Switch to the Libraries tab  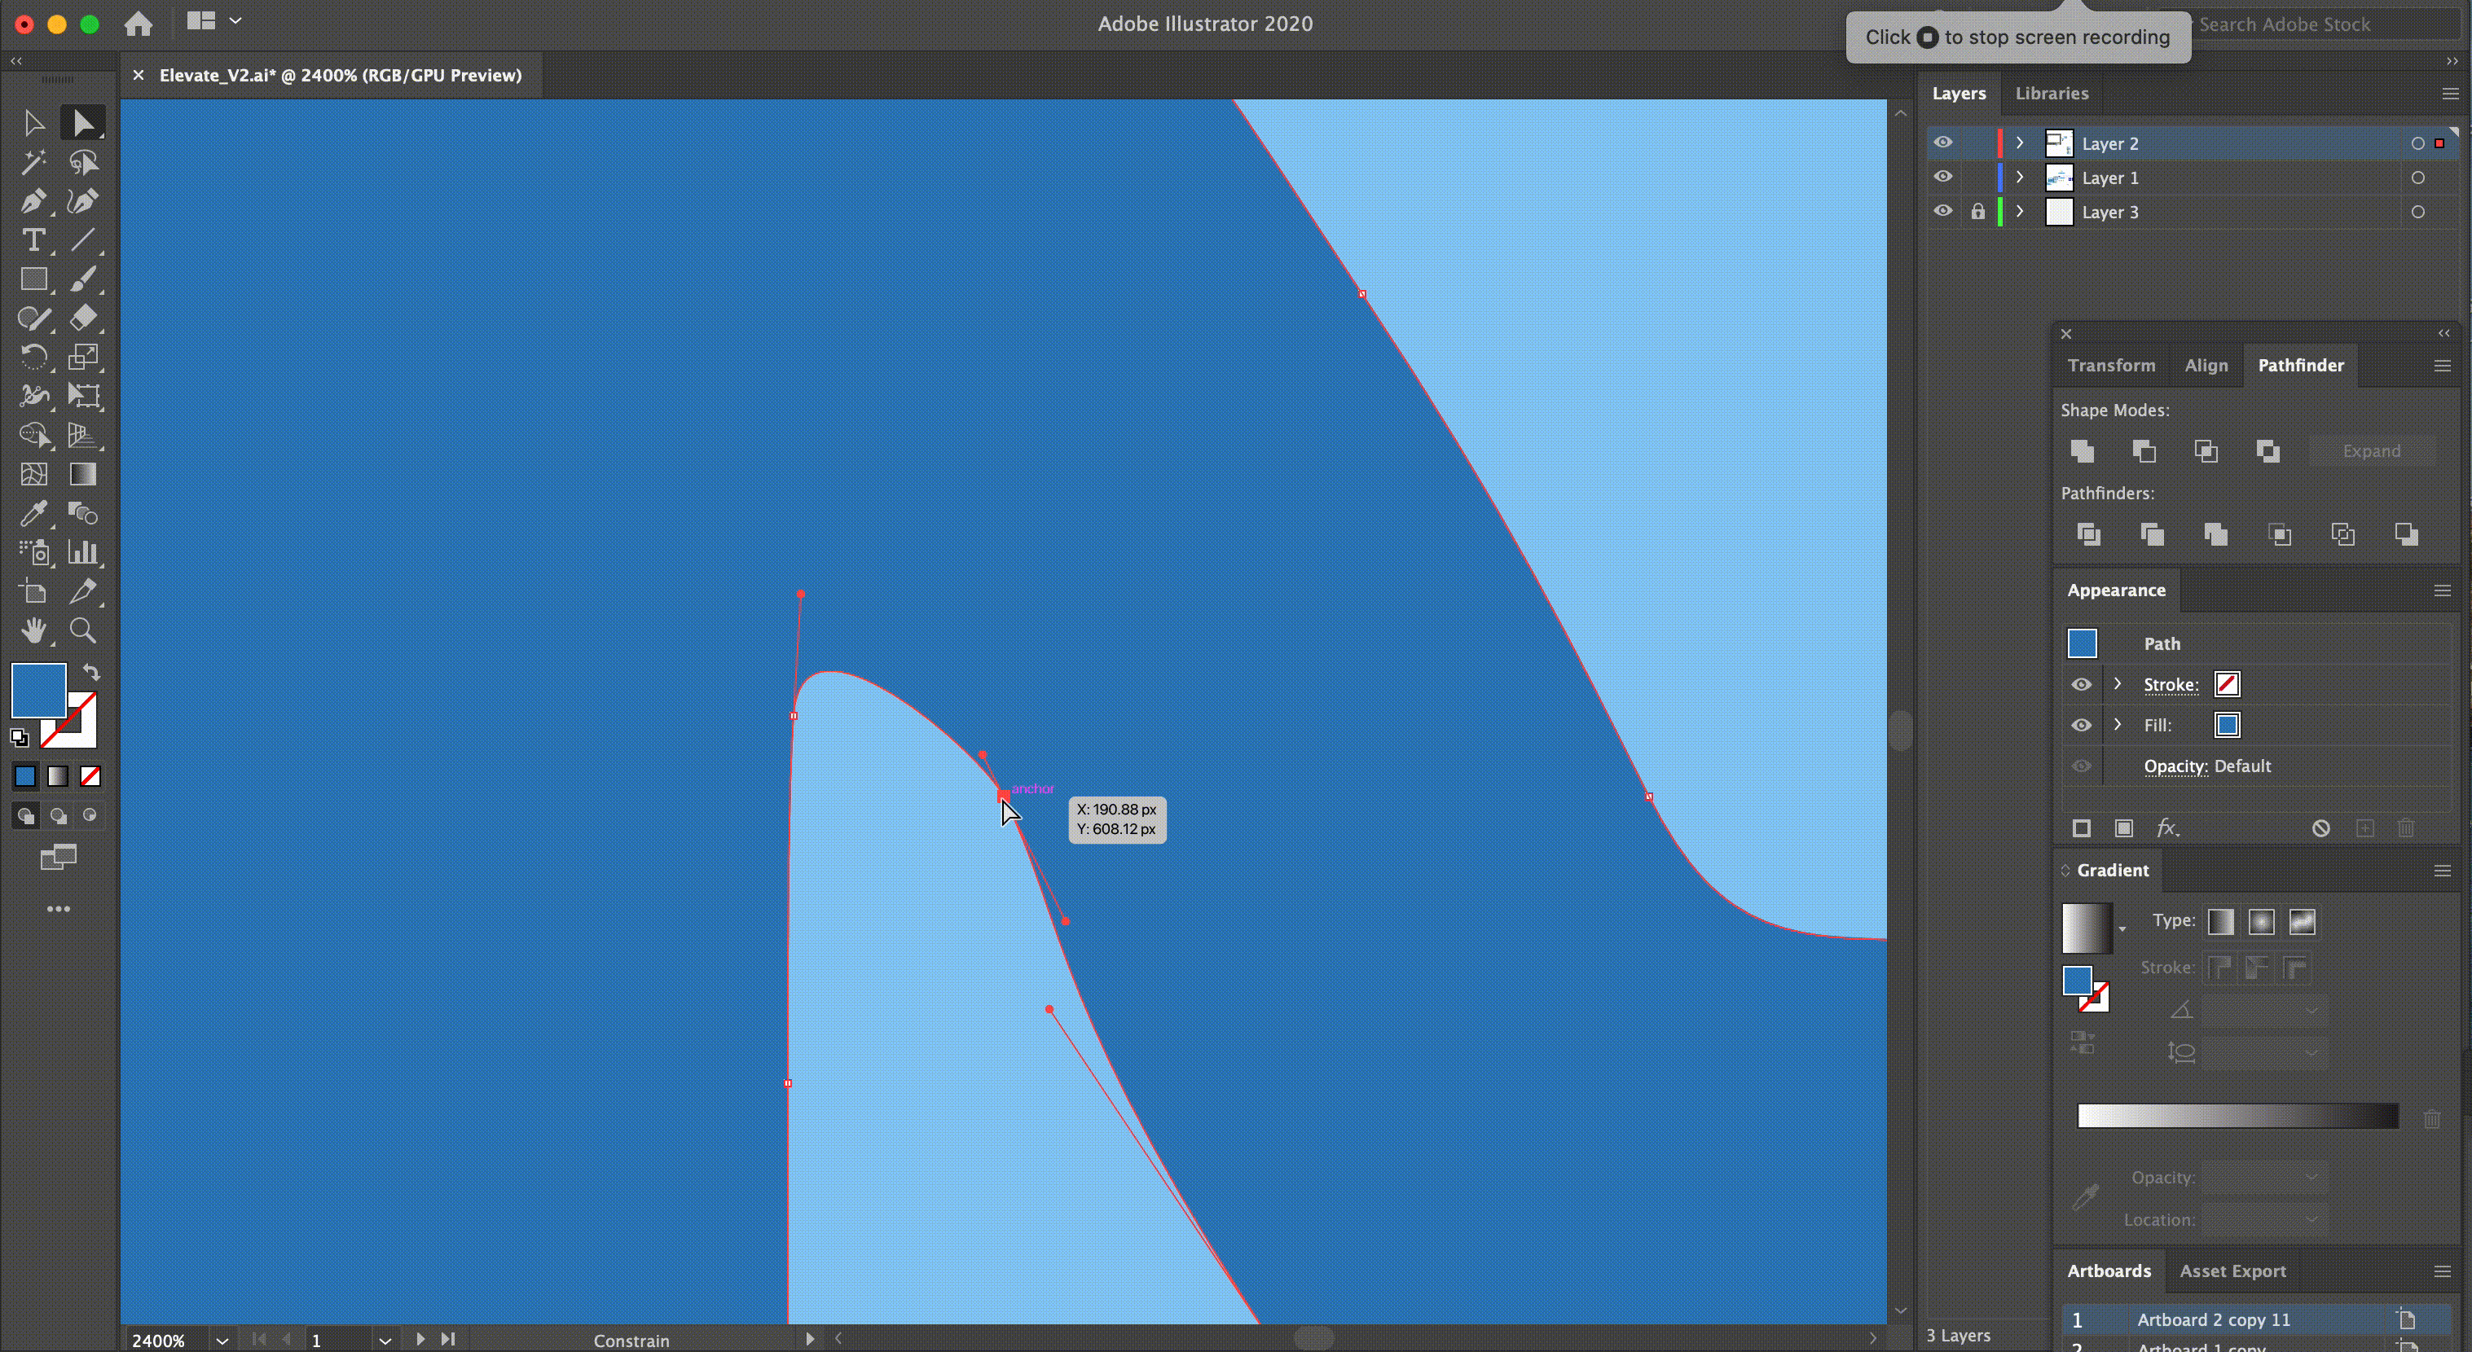point(2052,93)
